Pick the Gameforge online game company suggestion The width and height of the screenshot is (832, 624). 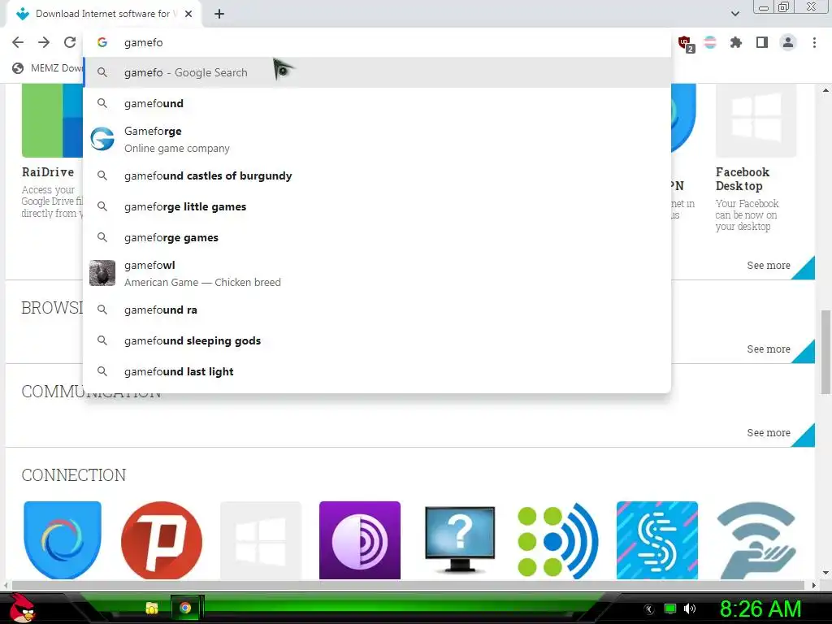pyautogui.click(x=377, y=140)
